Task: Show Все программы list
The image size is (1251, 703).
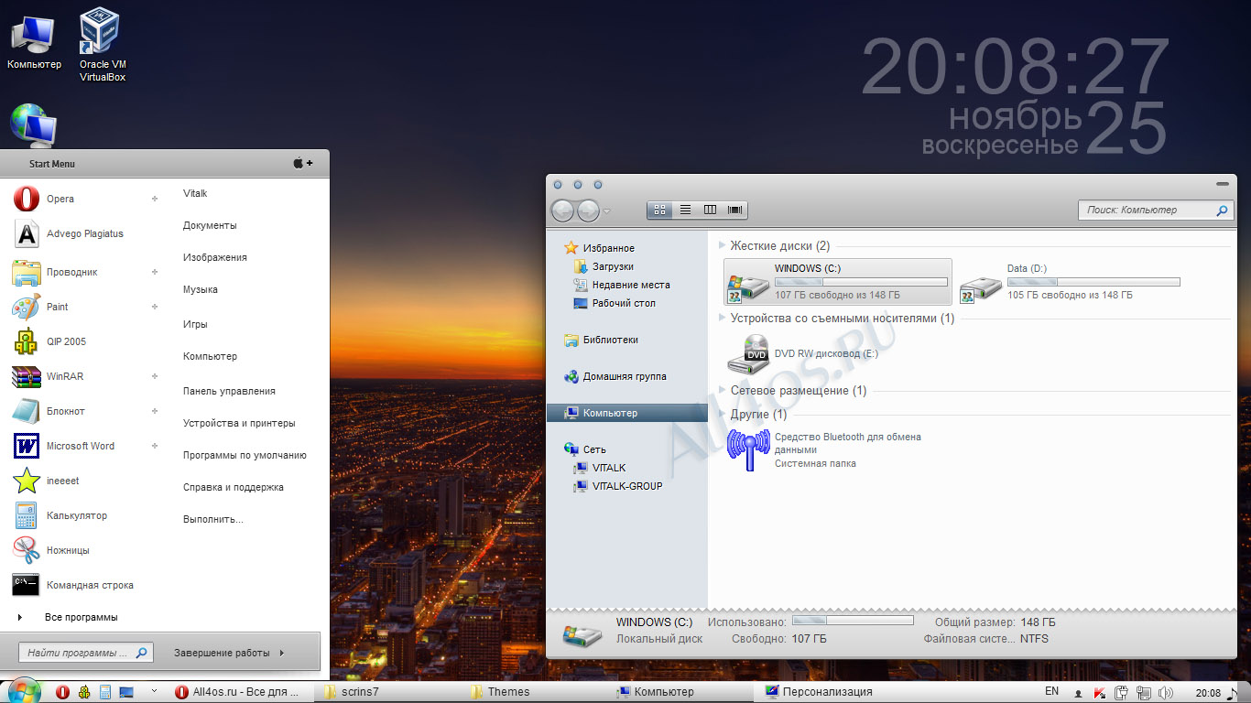Action: tap(81, 617)
